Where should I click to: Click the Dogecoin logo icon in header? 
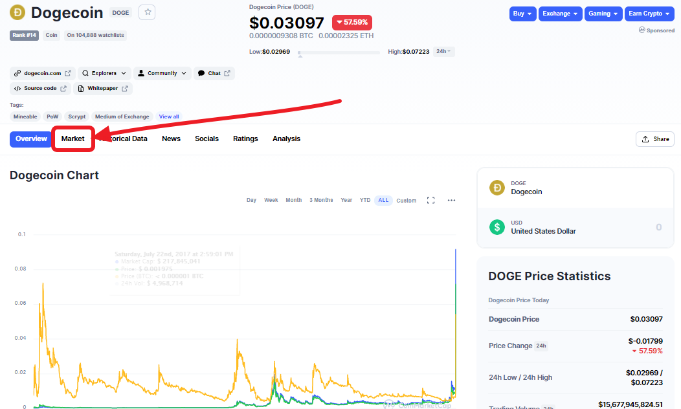[x=17, y=12]
